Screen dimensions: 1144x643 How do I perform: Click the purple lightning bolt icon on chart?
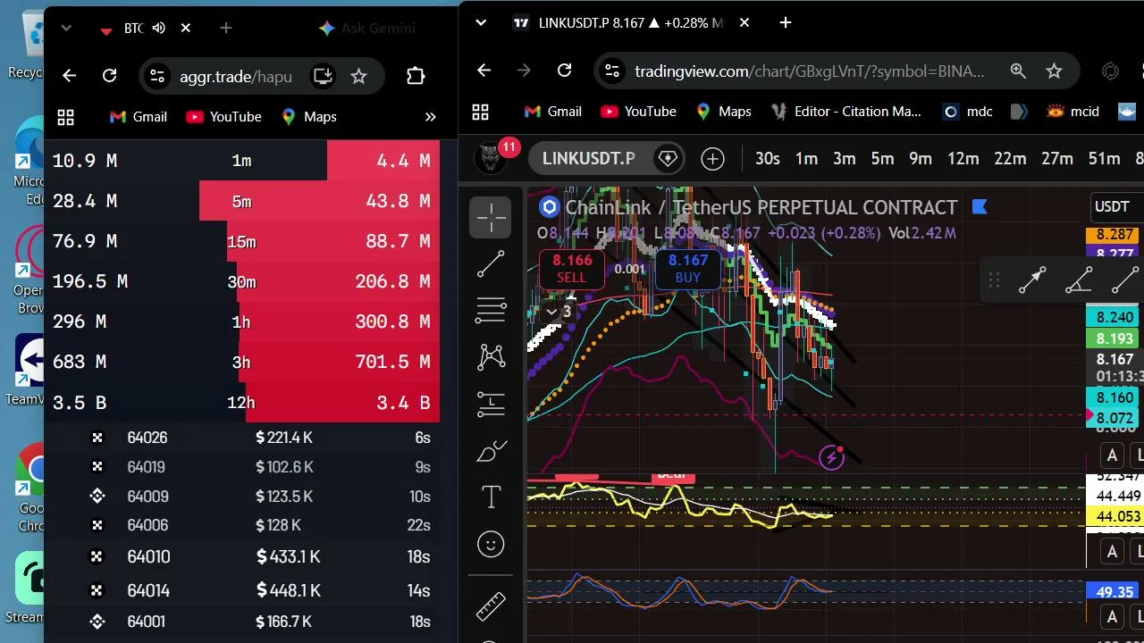[831, 458]
